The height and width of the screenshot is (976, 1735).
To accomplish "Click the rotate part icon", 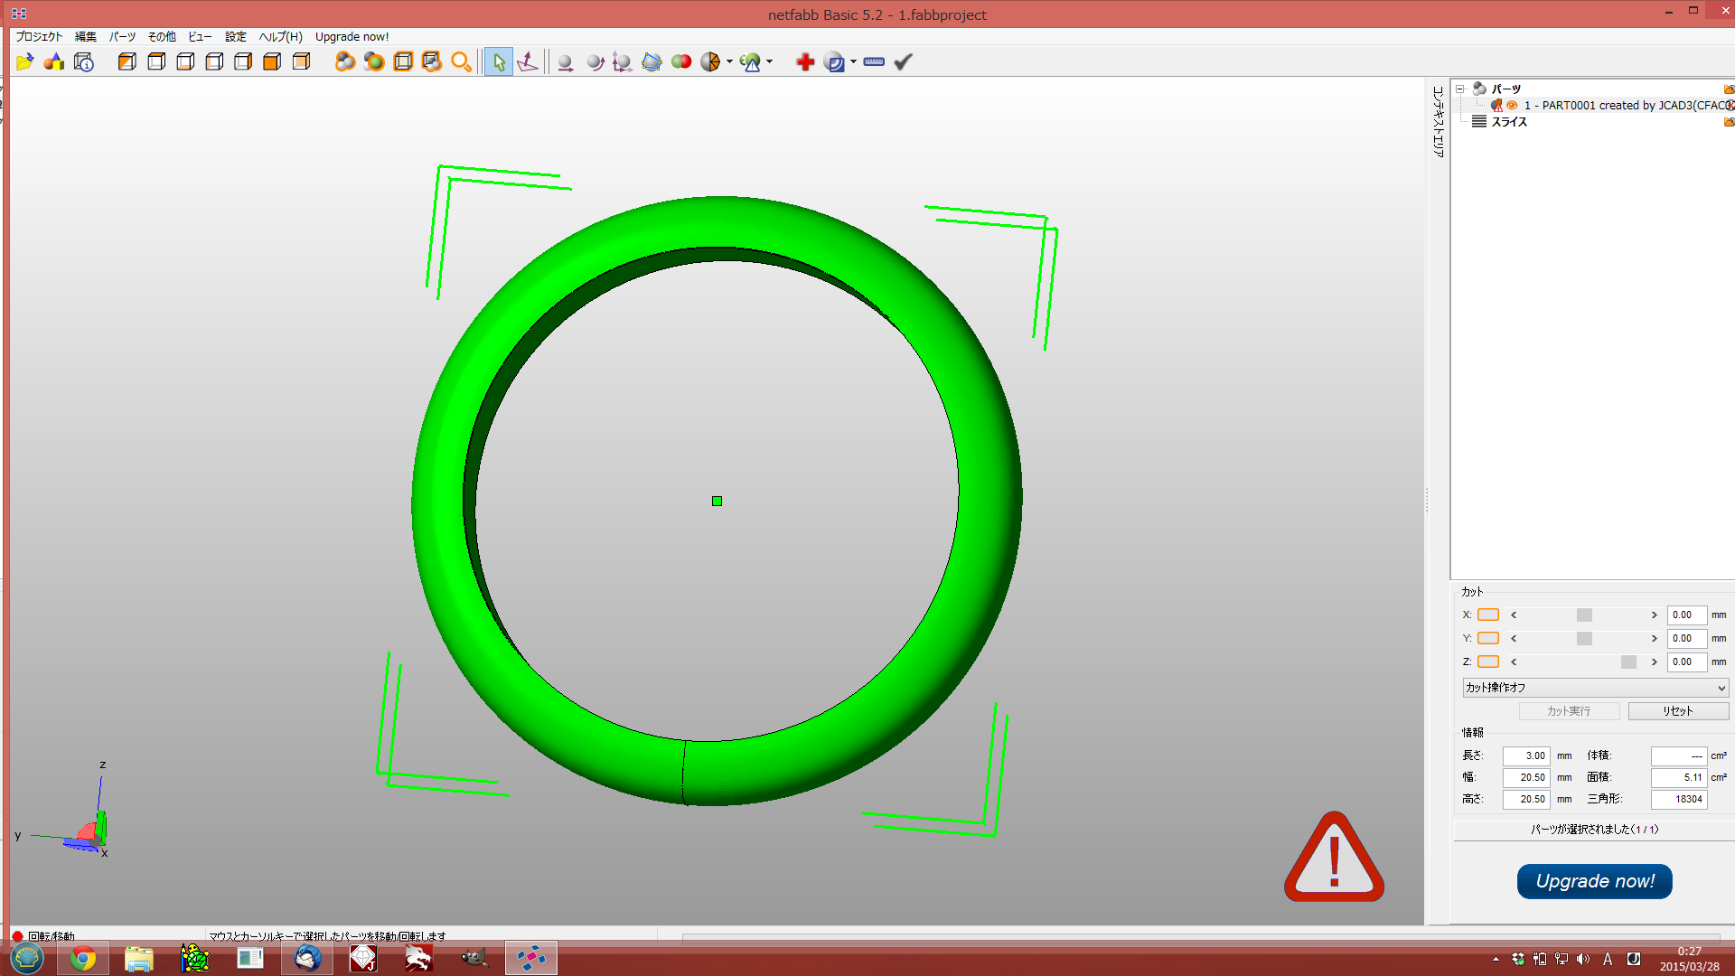I will pos(595,61).
